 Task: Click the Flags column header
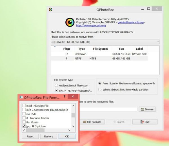tap(66, 49)
